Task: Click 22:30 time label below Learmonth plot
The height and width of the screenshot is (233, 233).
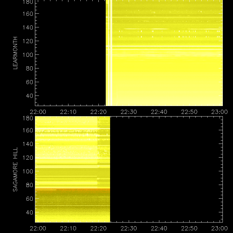Action: [x=129, y=112]
